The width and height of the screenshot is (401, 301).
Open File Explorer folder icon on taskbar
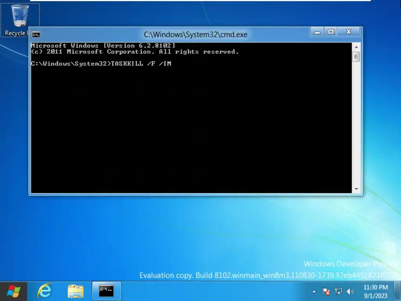point(76,292)
